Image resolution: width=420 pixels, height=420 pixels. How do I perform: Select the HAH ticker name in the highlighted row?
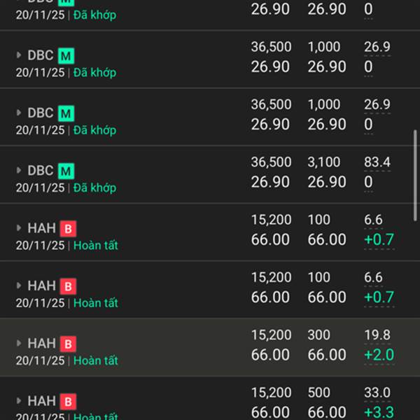[x=41, y=344]
